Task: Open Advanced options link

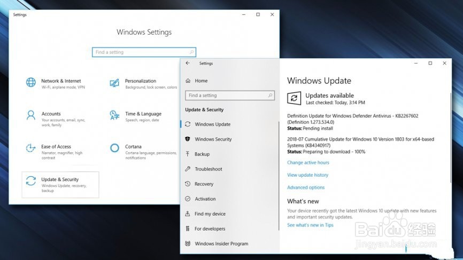Action: [306, 187]
